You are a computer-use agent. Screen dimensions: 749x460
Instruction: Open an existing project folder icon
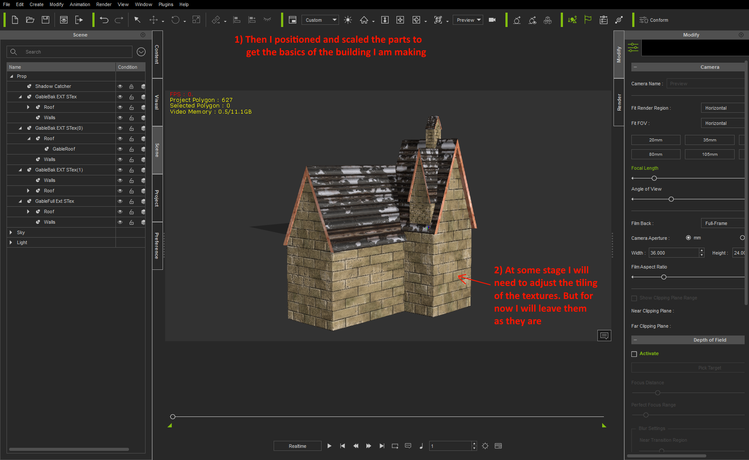coord(30,20)
